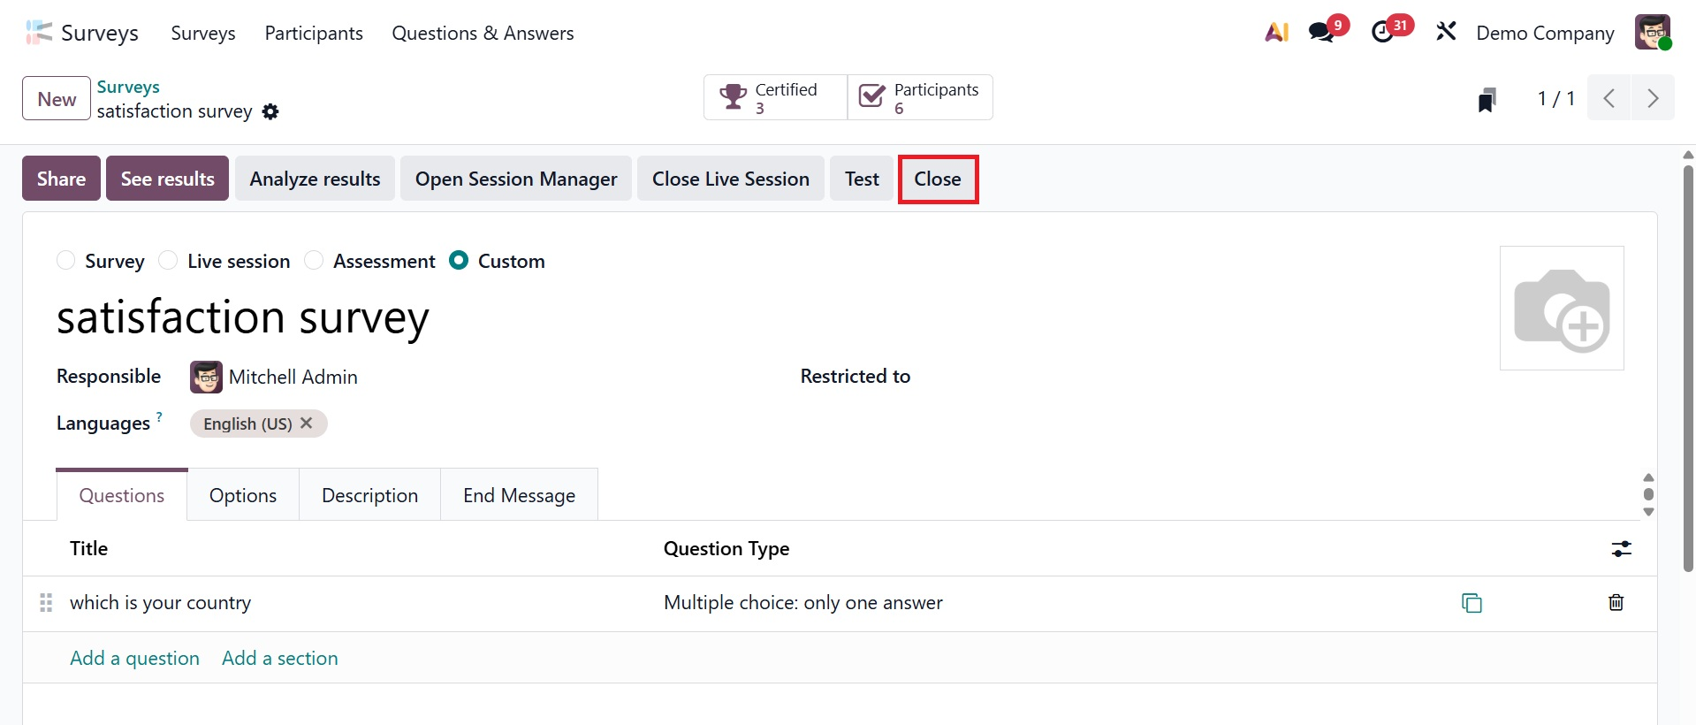Click the "Add a question" link

point(134,659)
